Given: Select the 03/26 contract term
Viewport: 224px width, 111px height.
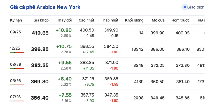Looking at the screenshot, I should pyautogui.click(x=15, y=65).
